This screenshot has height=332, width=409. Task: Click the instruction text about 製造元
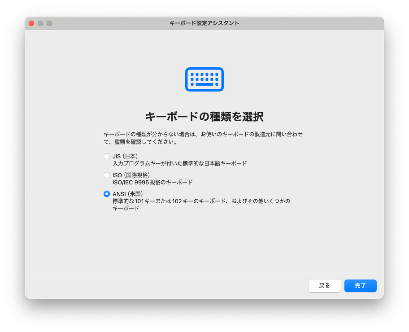203,138
